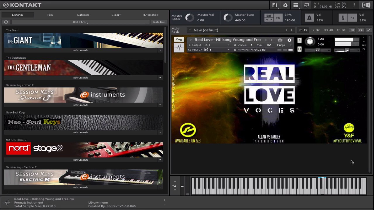374x210 pixels.
Task: Expand The Gentleman Instruments dropdown arrow
Action: pyautogui.click(x=160, y=78)
